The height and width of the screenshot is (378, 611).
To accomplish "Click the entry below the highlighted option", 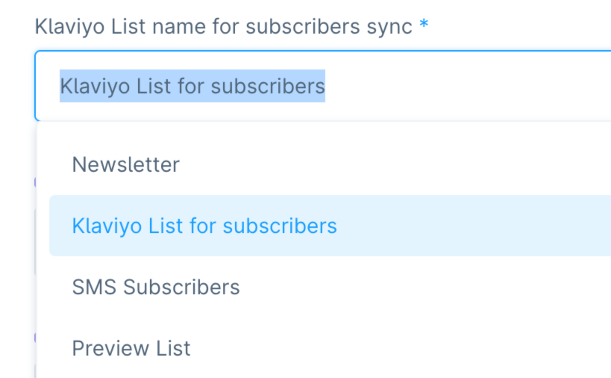I will point(156,287).
